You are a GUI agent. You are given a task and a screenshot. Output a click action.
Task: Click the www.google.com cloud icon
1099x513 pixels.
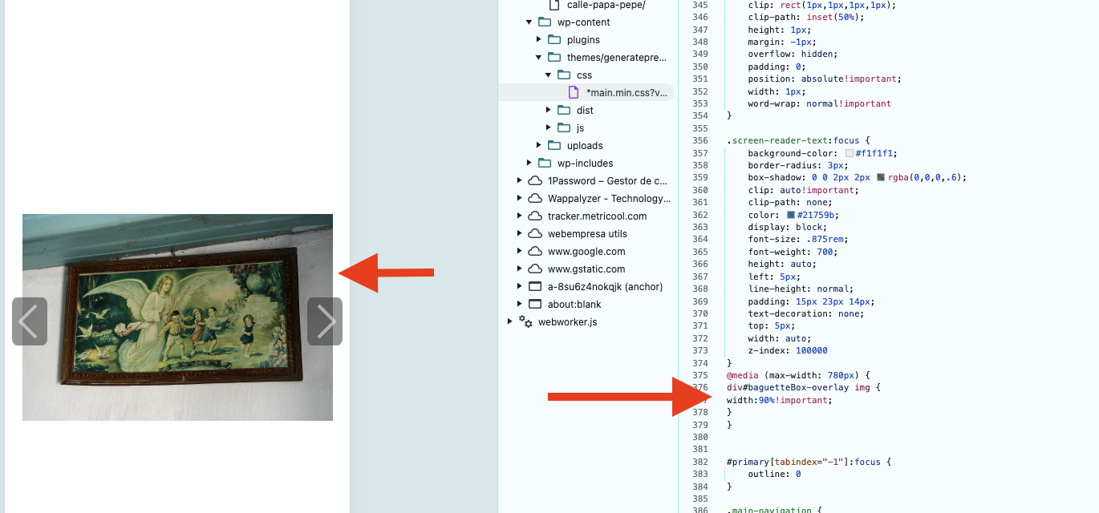click(535, 252)
